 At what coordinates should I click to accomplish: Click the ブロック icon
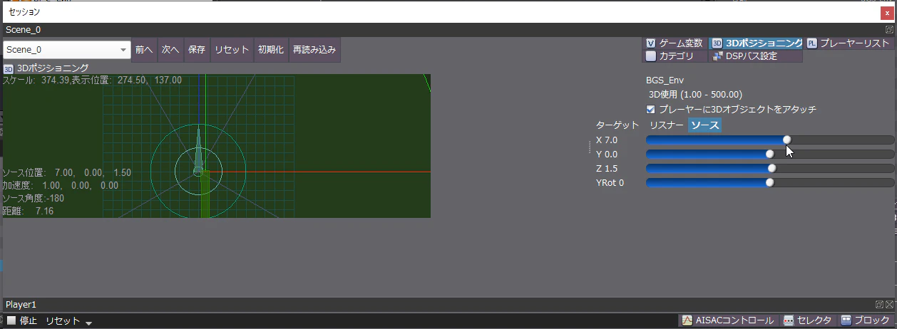[x=846, y=320]
